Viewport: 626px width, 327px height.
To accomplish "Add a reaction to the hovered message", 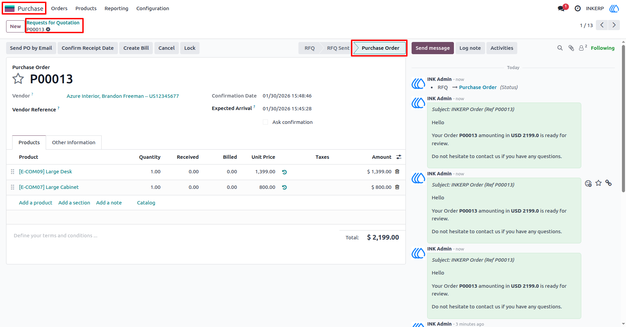I will 588,183.
